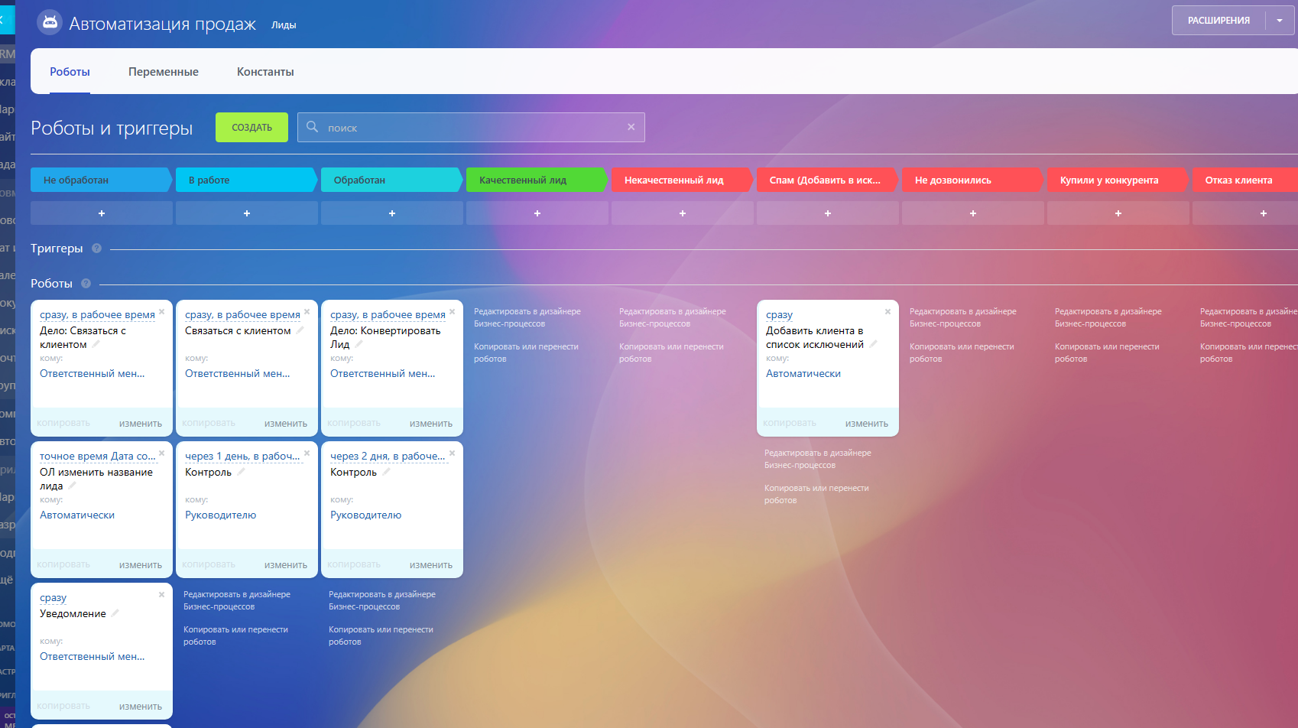
Task: Add a robot to the Не обработан stage
Action: 102,213
